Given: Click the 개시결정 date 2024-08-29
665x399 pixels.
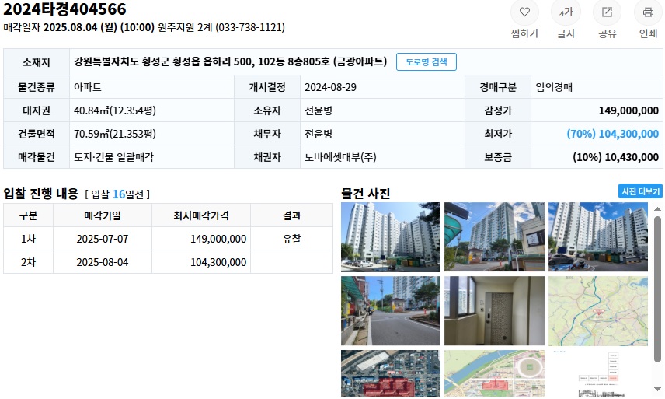Looking at the screenshot, I should point(330,87).
